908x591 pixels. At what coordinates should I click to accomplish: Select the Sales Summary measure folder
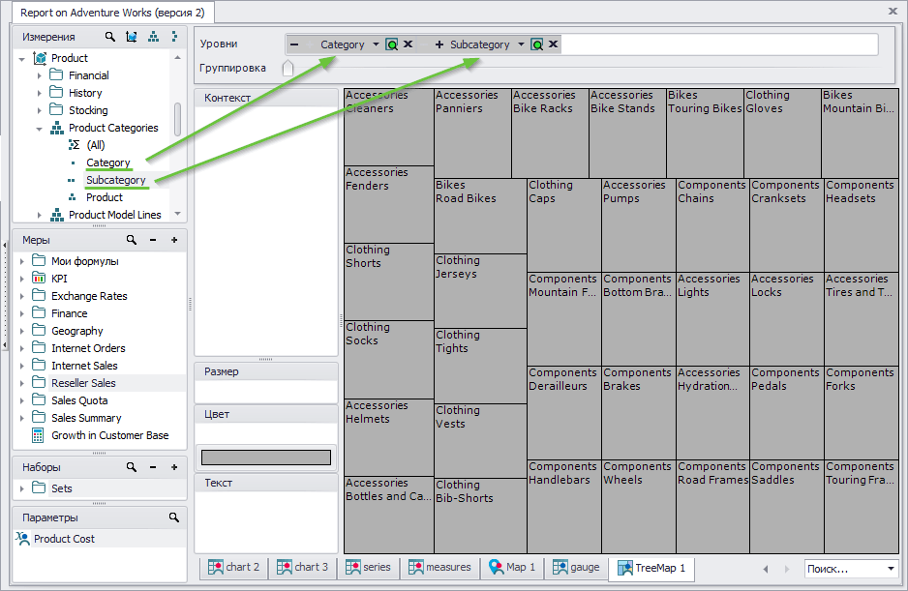pos(86,418)
